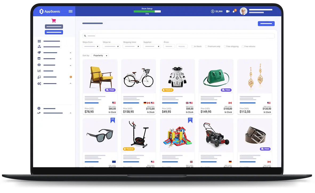This screenshot has width=315, height=193.
Task: Select the grid dashboard icon in sidebar
Action: point(39,41)
